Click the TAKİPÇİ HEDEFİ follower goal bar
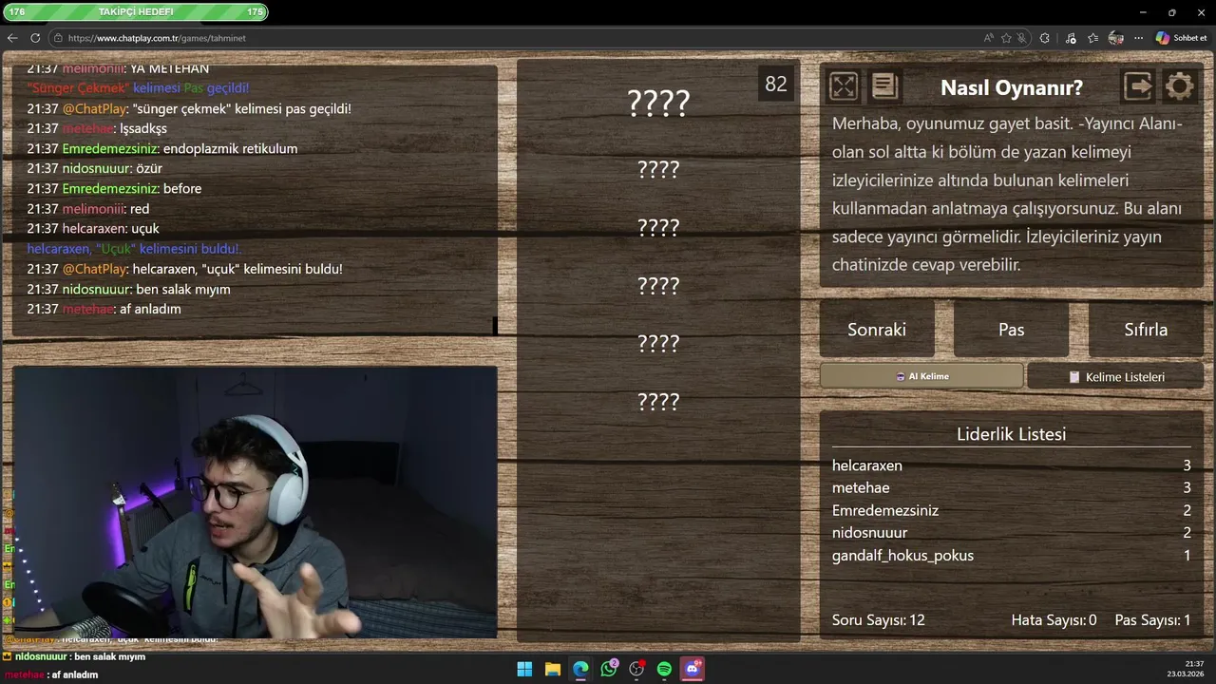 (136, 11)
